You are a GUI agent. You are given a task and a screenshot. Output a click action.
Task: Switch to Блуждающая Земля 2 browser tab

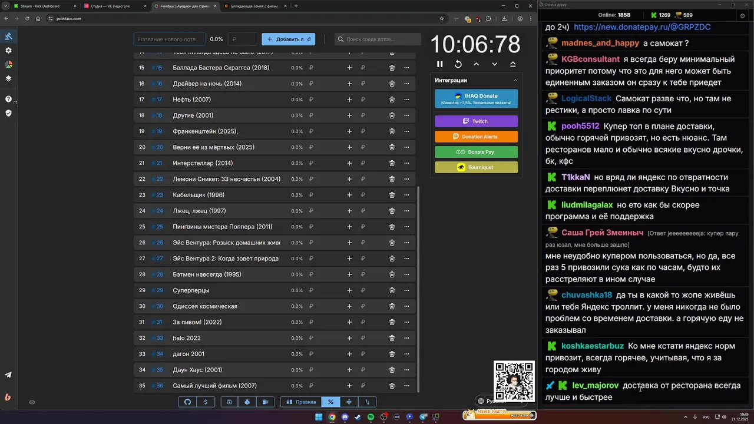pyautogui.click(x=254, y=6)
